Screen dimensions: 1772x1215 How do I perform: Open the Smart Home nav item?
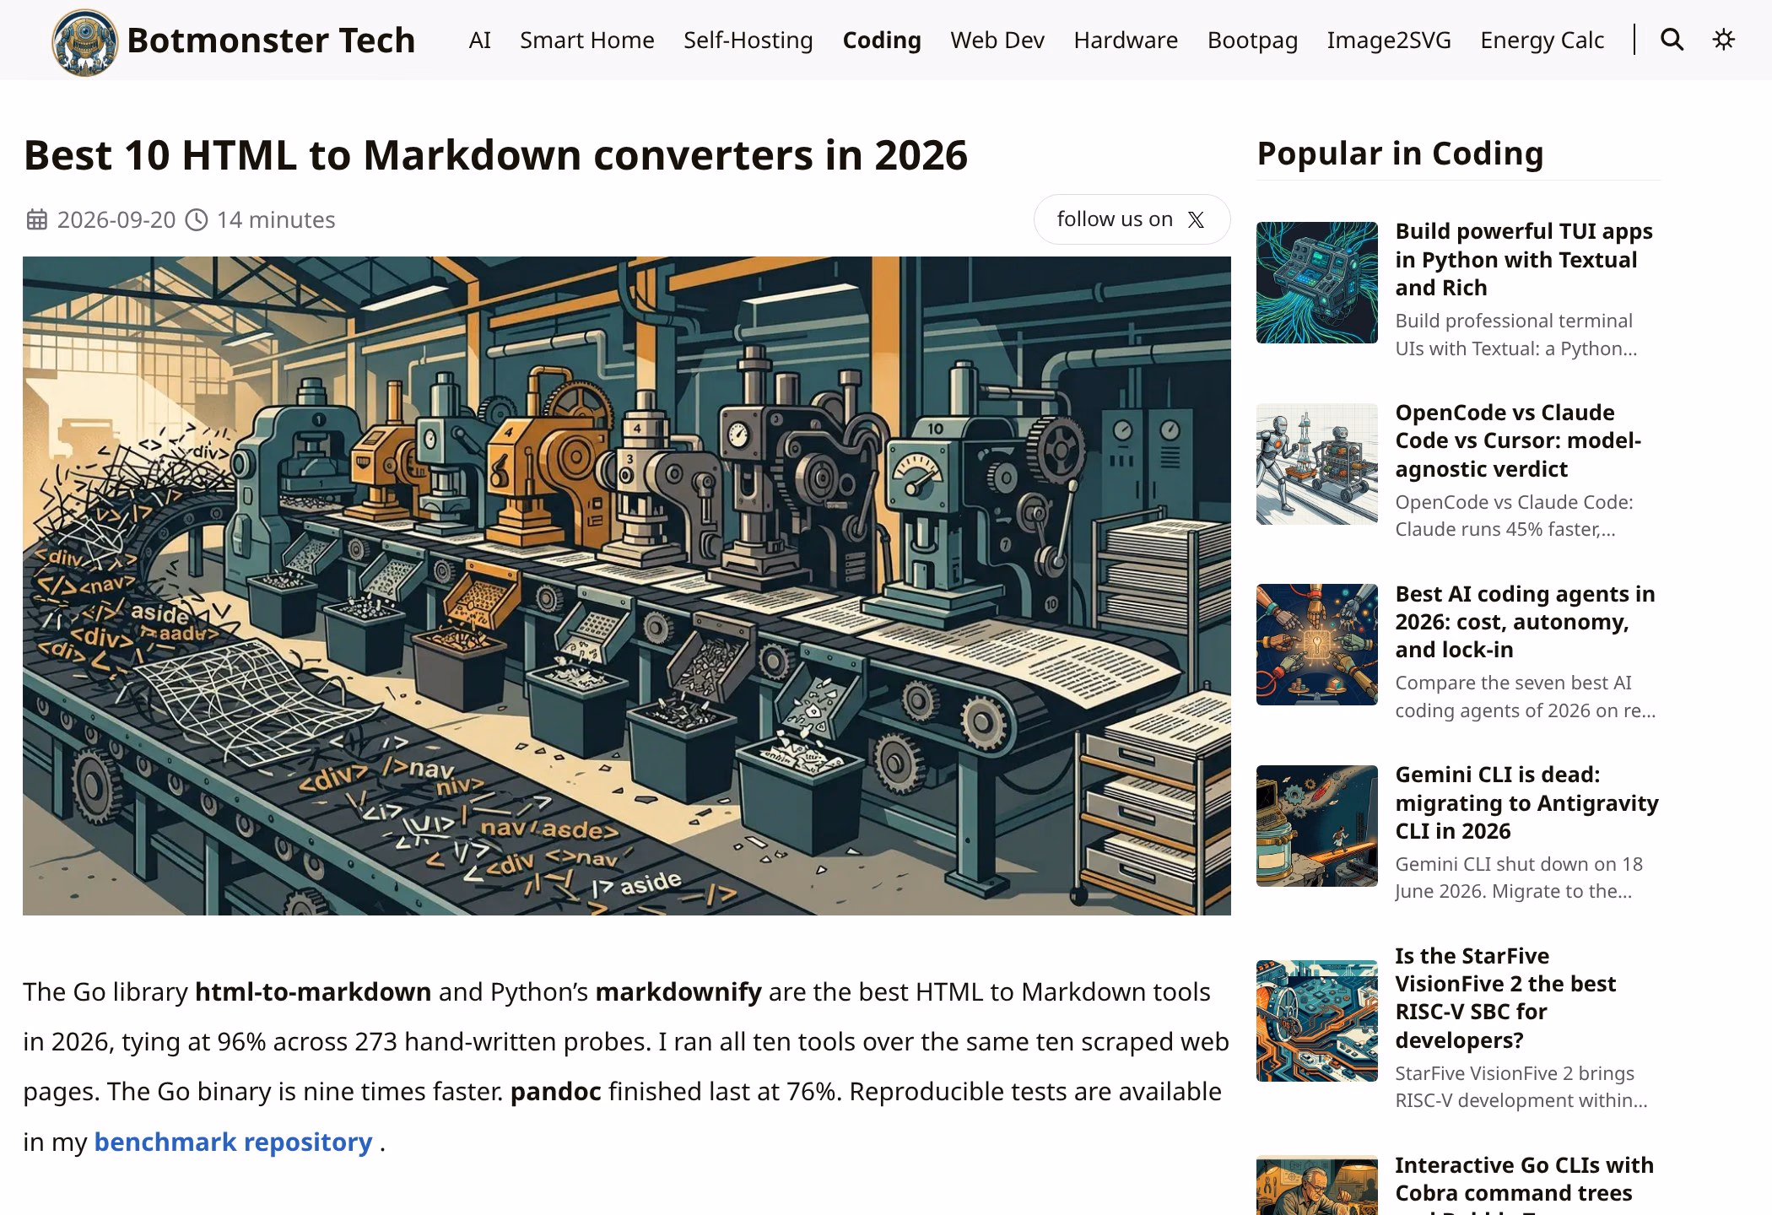586,40
